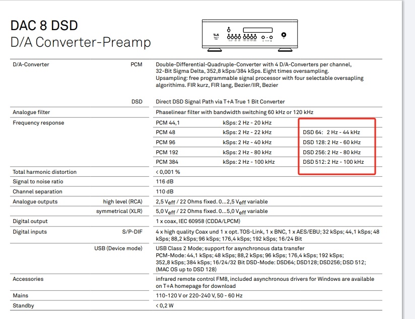Click the "110 dB" value
This screenshot has height=319, width=415.
point(165,192)
